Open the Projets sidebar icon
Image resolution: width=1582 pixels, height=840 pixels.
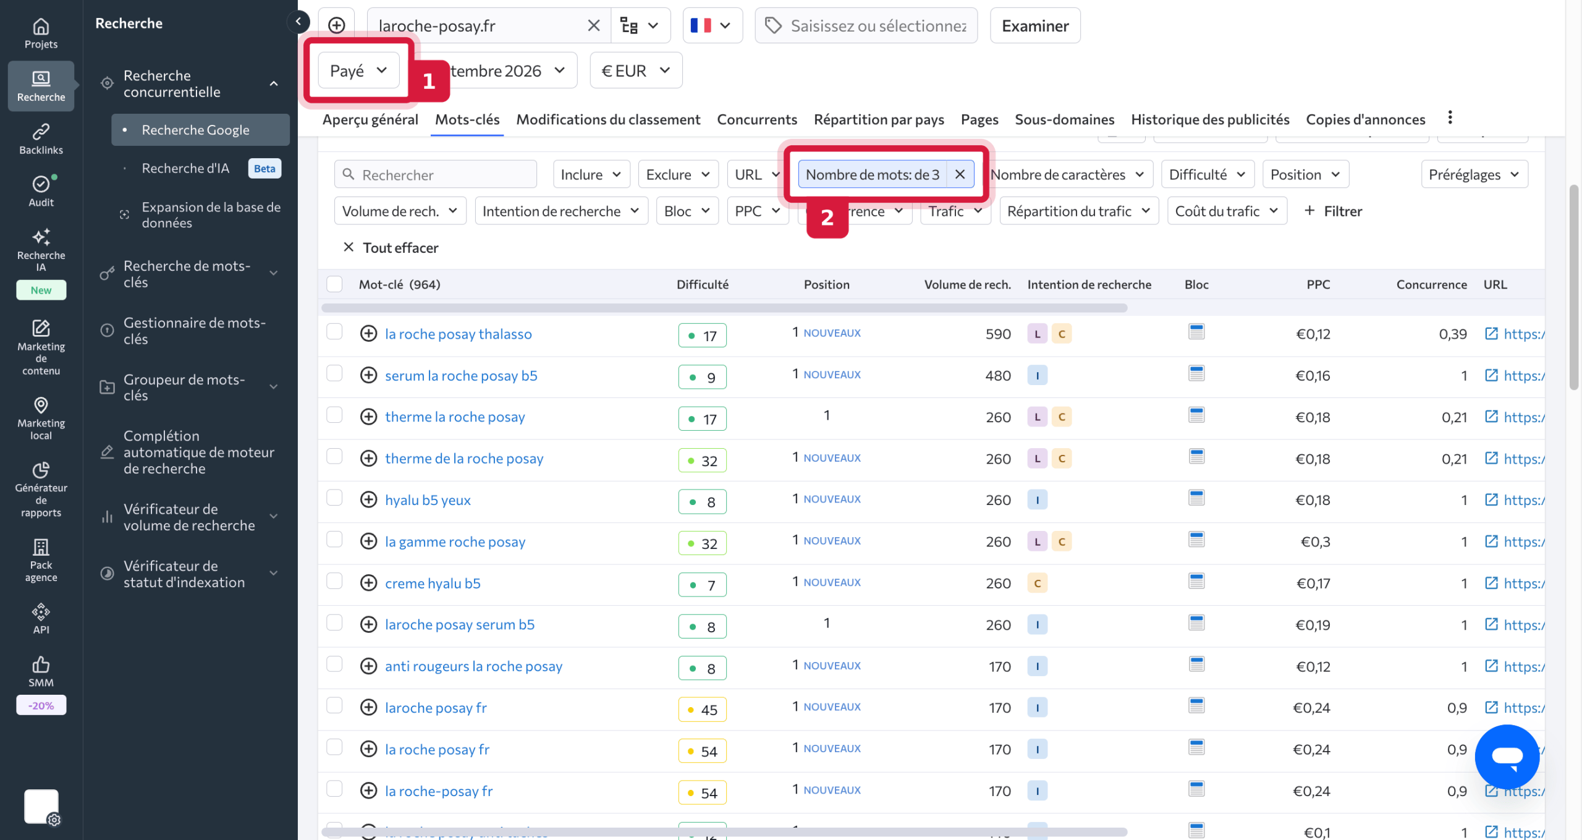[41, 33]
